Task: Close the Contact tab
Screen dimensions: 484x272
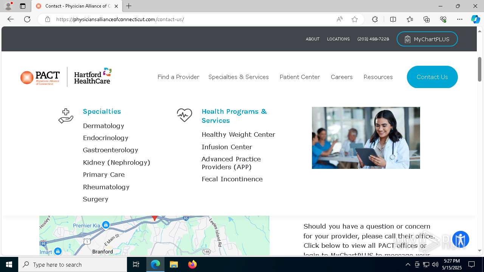Action: (116, 6)
